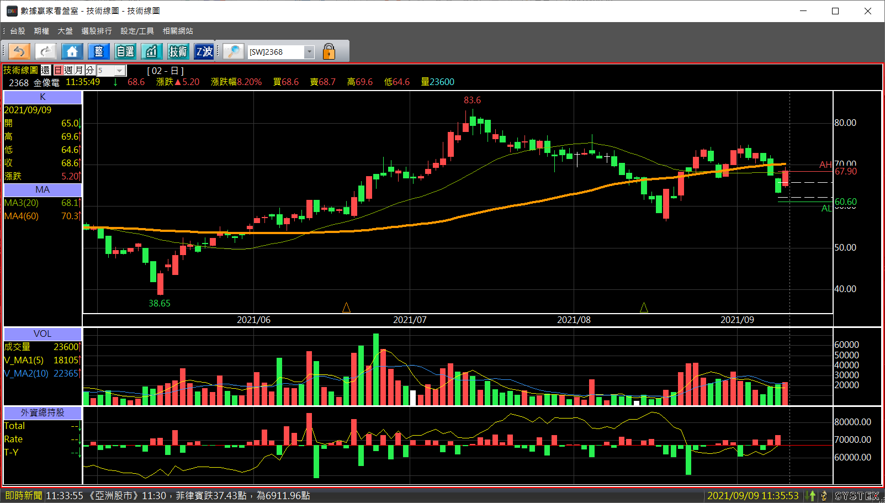The image size is (885, 503).
Task: Click the forward redo arrow toolbar button
Action: click(46, 51)
